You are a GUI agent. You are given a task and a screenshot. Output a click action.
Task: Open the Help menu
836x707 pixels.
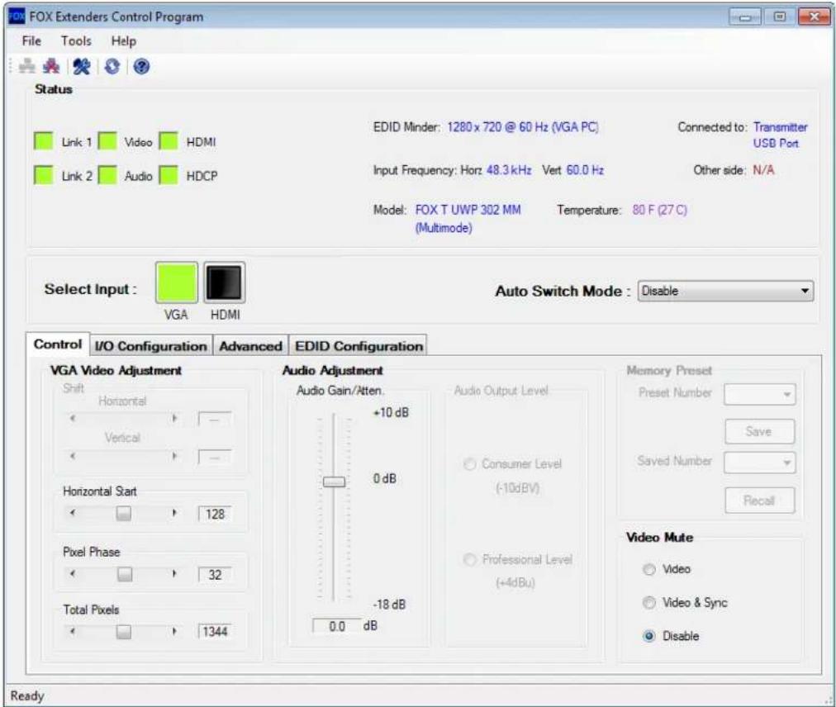tap(124, 41)
